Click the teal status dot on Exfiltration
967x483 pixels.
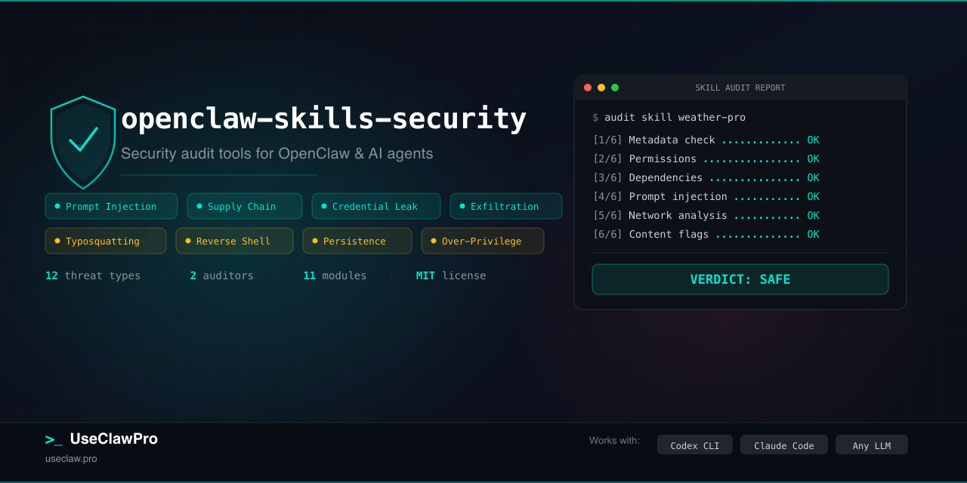pyautogui.click(x=462, y=205)
